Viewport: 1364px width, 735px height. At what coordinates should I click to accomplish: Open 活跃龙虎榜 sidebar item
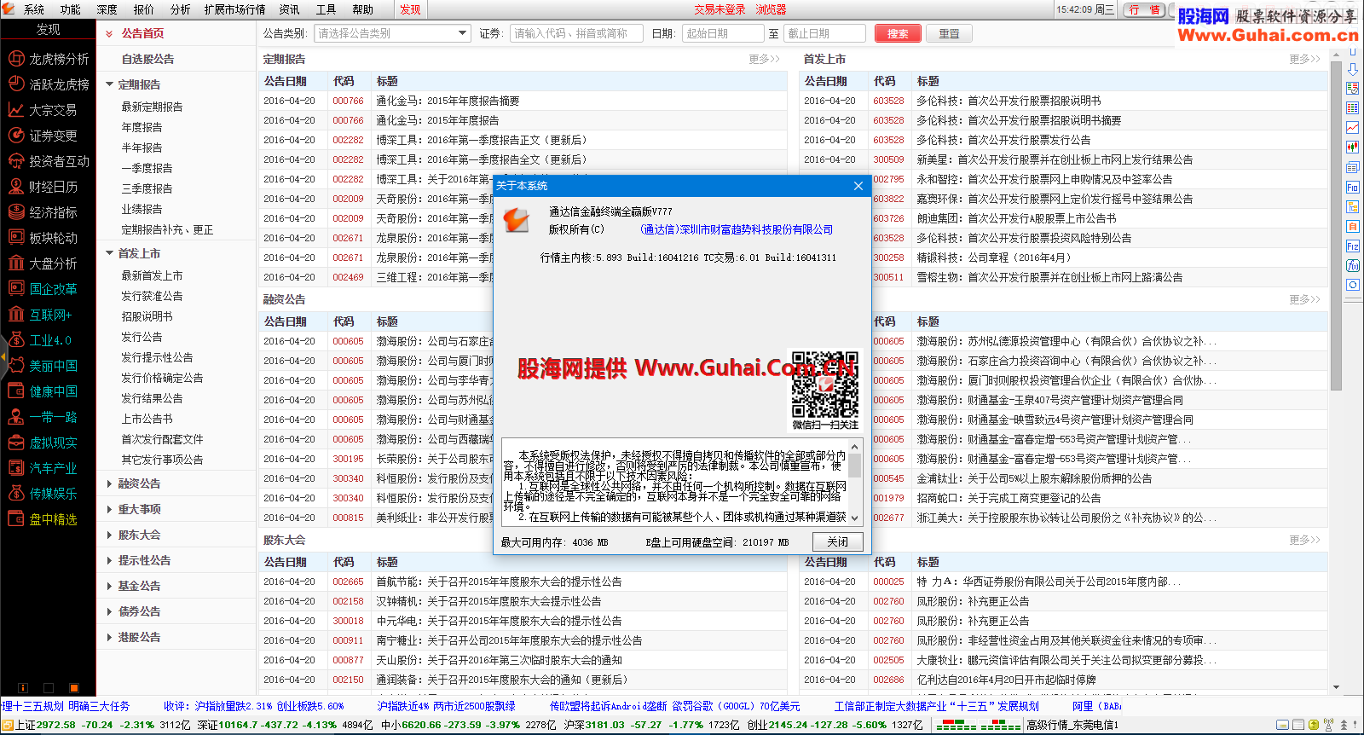point(49,84)
